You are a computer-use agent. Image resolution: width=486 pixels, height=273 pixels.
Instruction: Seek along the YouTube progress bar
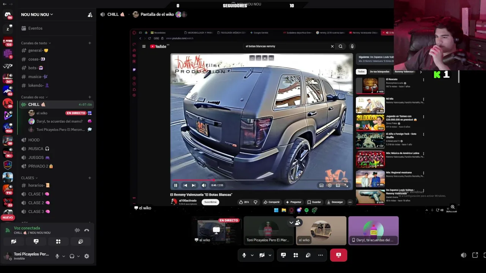click(261, 180)
